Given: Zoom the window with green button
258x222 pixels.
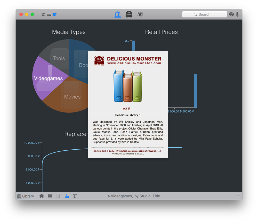Looking at the screenshot, I should (33, 14).
